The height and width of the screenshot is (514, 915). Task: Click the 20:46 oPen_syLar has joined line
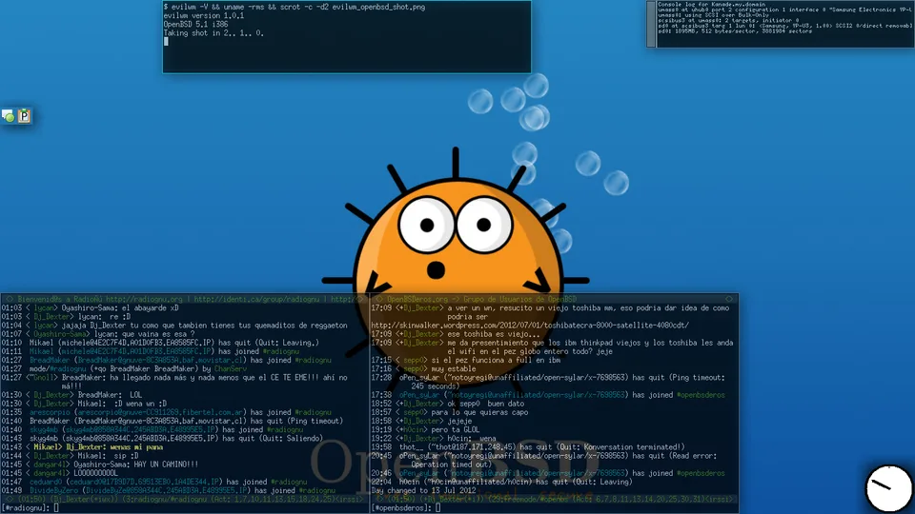click(548, 473)
